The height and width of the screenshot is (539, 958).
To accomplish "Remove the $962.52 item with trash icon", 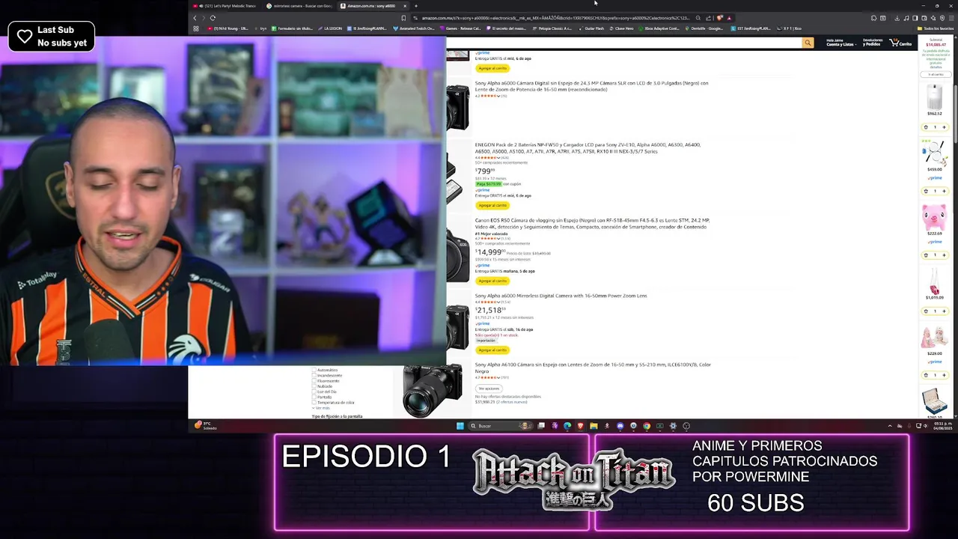I will (926, 127).
